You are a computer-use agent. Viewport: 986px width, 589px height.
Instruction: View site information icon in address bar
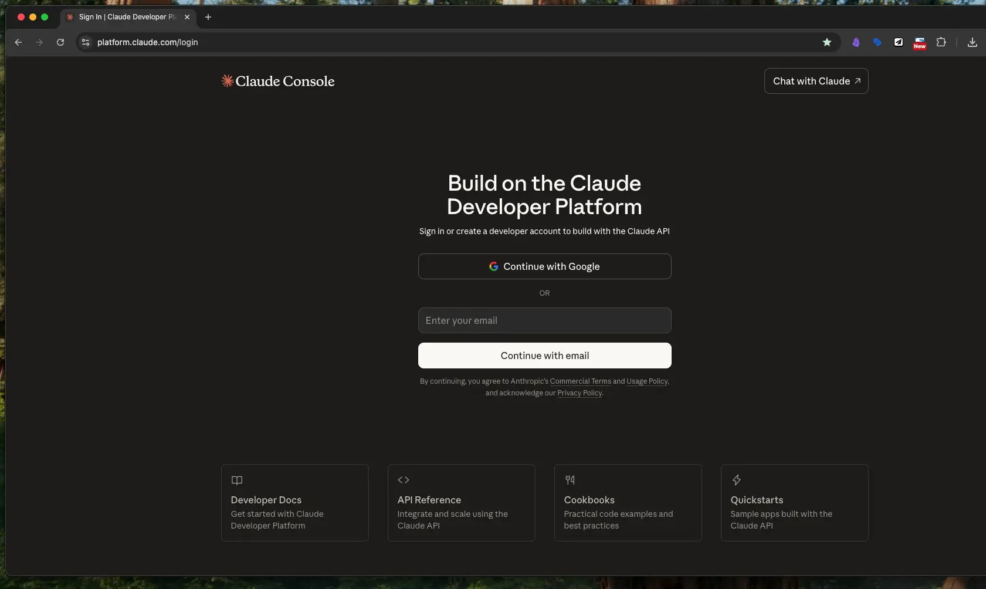86,42
